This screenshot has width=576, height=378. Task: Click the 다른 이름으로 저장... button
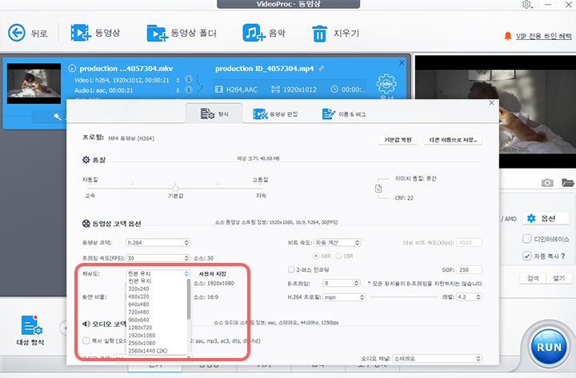[453, 140]
